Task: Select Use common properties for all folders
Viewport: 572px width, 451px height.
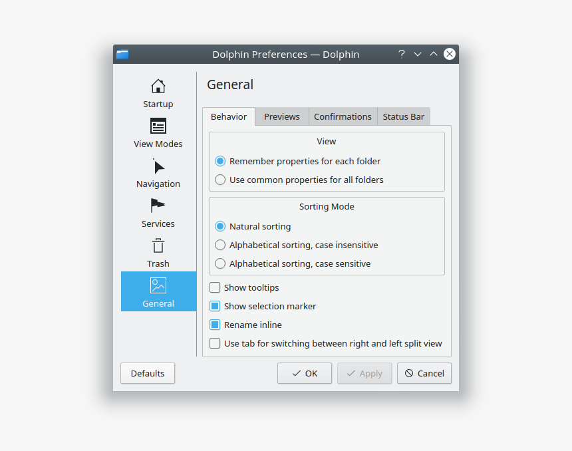Action: click(x=299, y=180)
